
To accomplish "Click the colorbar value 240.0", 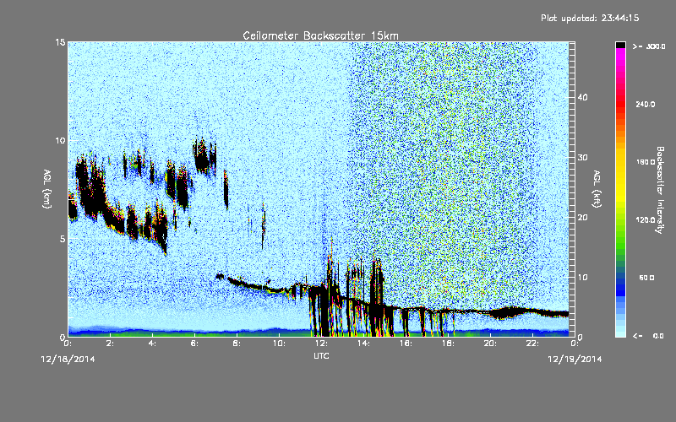I will click(646, 104).
